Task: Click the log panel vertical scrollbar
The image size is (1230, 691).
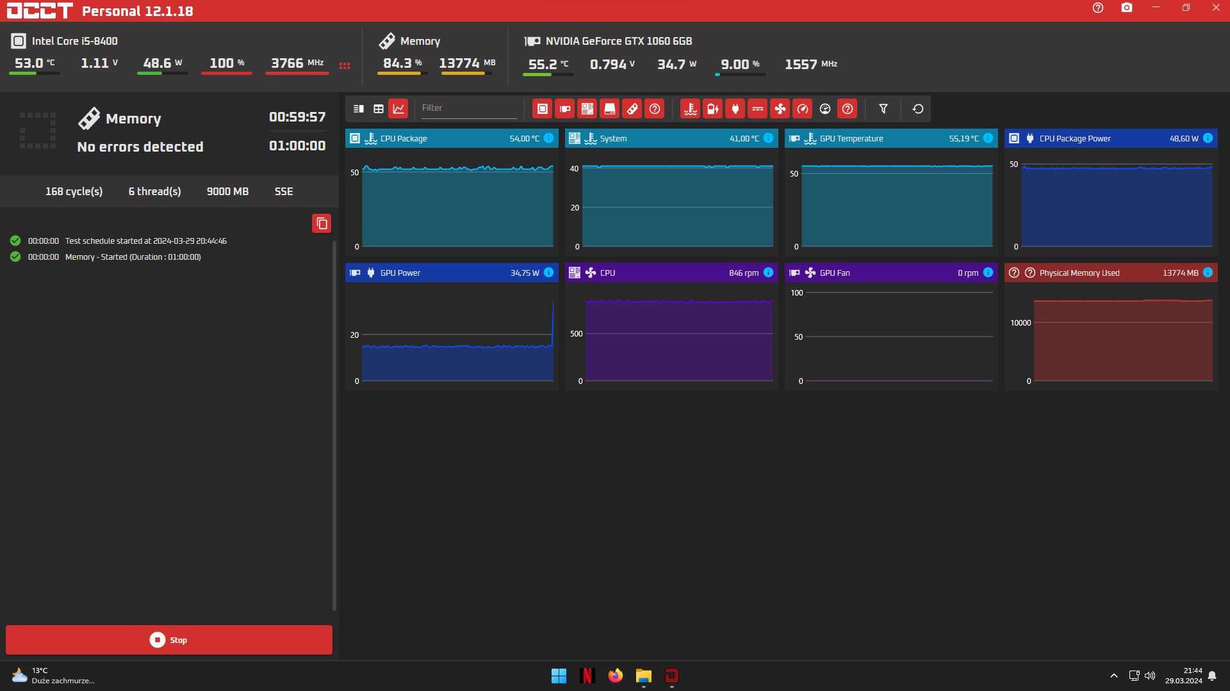Action: pos(334,425)
